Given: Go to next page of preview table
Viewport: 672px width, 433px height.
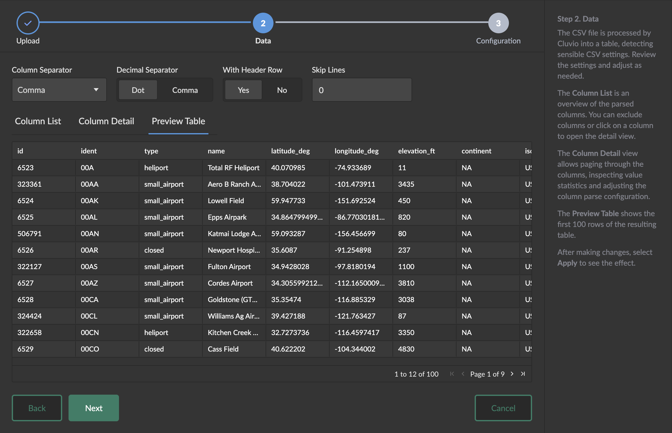Looking at the screenshot, I should pos(512,374).
